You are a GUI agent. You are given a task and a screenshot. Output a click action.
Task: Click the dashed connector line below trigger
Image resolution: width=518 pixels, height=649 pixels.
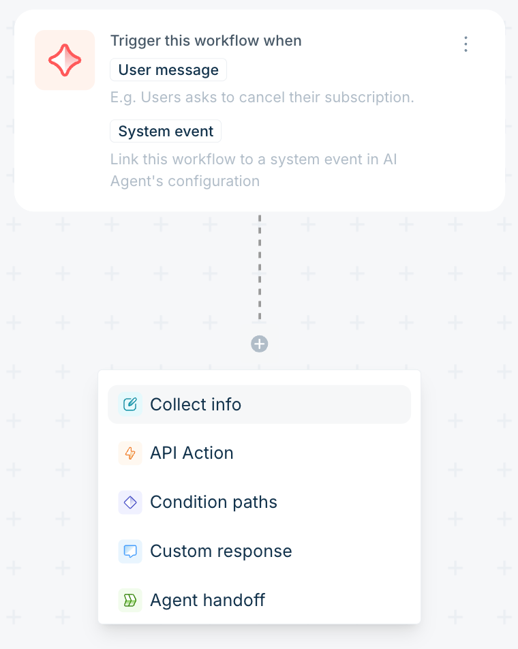coord(260,267)
